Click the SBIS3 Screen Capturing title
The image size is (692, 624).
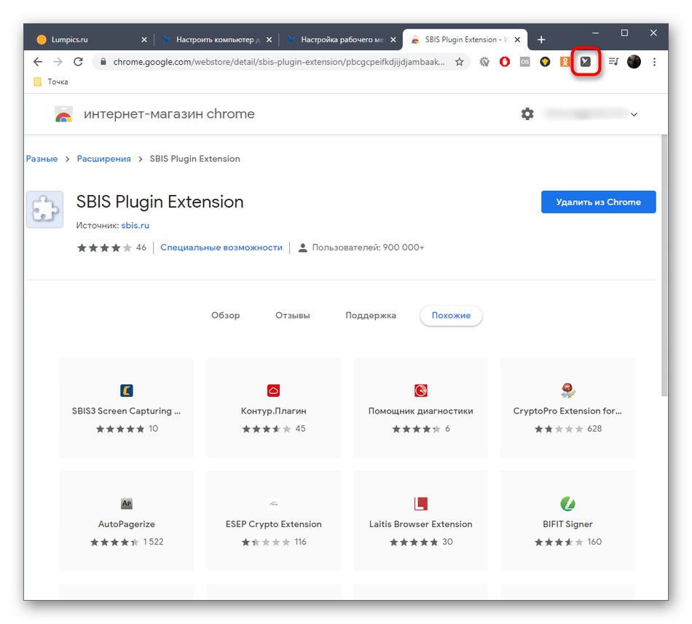(x=126, y=411)
